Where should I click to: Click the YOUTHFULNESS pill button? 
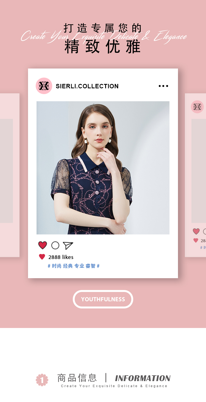[x=103, y=299]
